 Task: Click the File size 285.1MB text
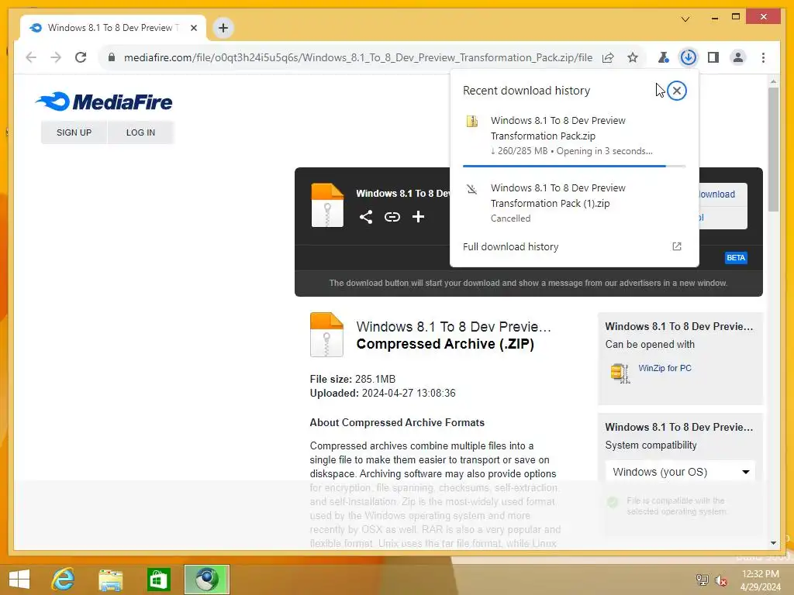coord(353,379)
